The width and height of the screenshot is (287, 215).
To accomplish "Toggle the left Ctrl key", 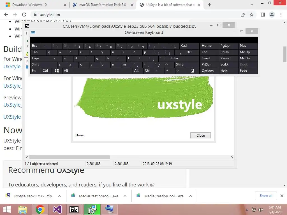I will click(x=46, y=71).
